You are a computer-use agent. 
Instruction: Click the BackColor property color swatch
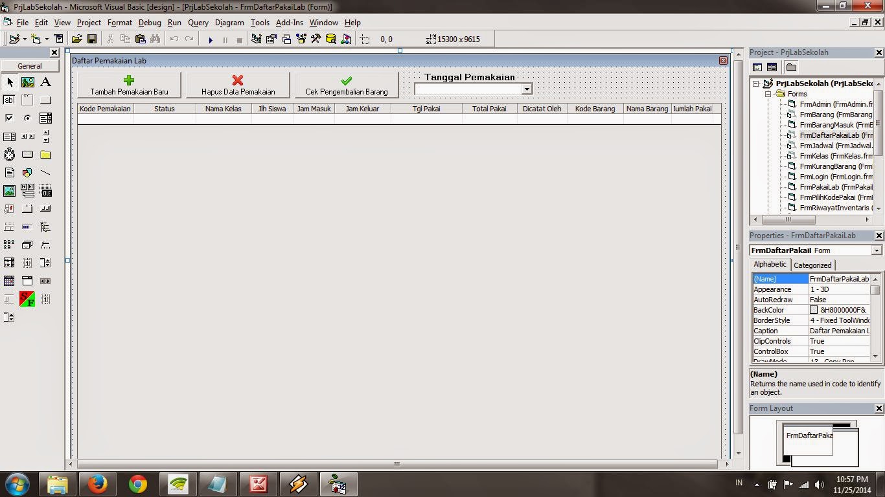pyautogui.click(x=814, y=310)
